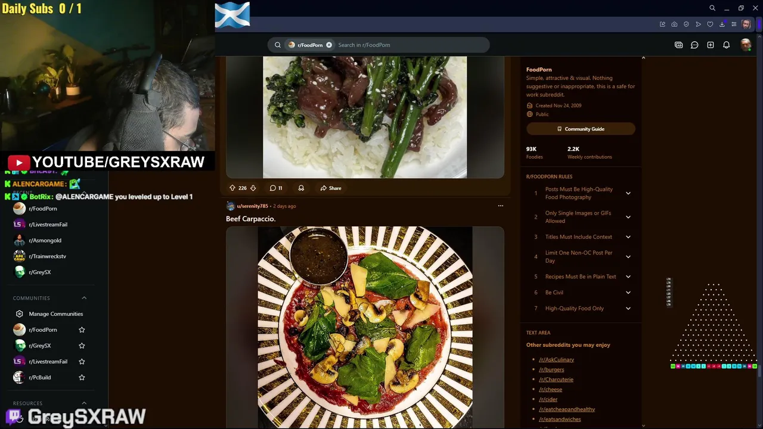Image resolution: width=763 pixels, height=429 pixels.
Task: Open the Community Guide button
Action: [x=581, y=129]
